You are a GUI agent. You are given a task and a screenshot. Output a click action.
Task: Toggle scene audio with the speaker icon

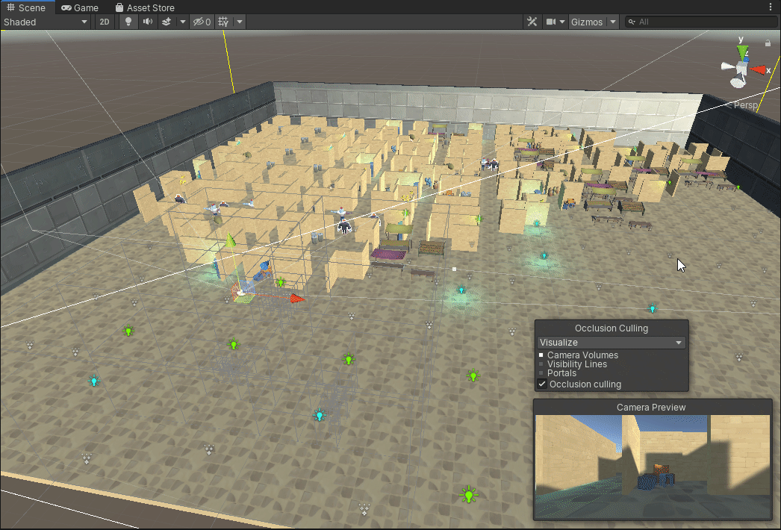click(x=147, y=22)
